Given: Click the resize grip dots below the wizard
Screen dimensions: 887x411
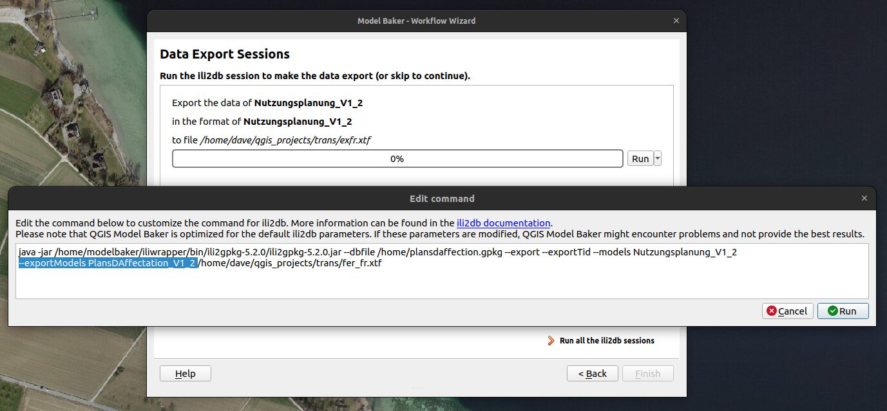Looking at the screenshot, I should [x=417, y=388].
